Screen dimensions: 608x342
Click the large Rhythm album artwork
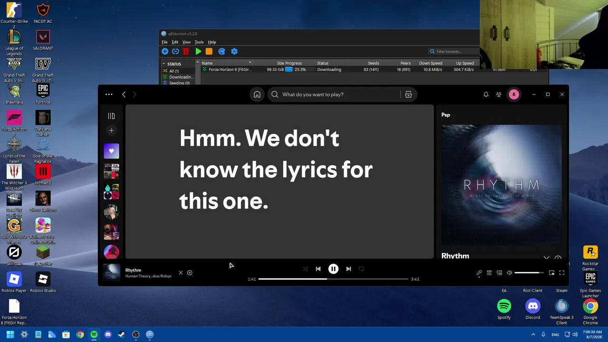[502, 184]
